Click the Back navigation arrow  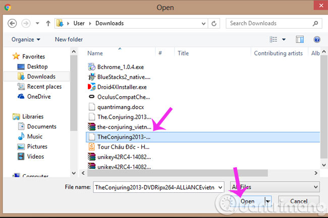click(12, 23)
